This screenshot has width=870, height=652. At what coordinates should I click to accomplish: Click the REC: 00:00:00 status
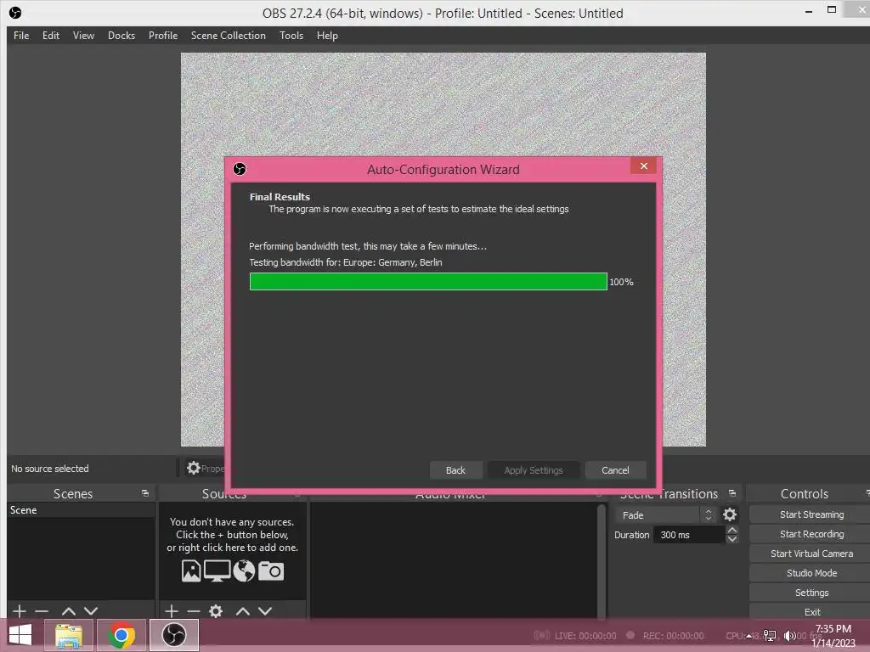tap(673, 636)
